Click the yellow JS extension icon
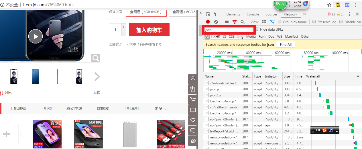This screenshot has height=149, width=362. pyautogui.click(x=338, y=5)
